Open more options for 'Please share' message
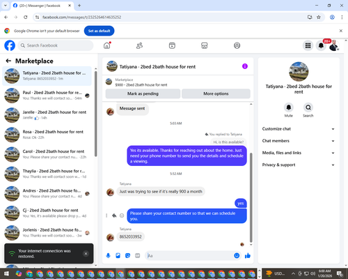 pyautogui.click(x=106, y=216)
